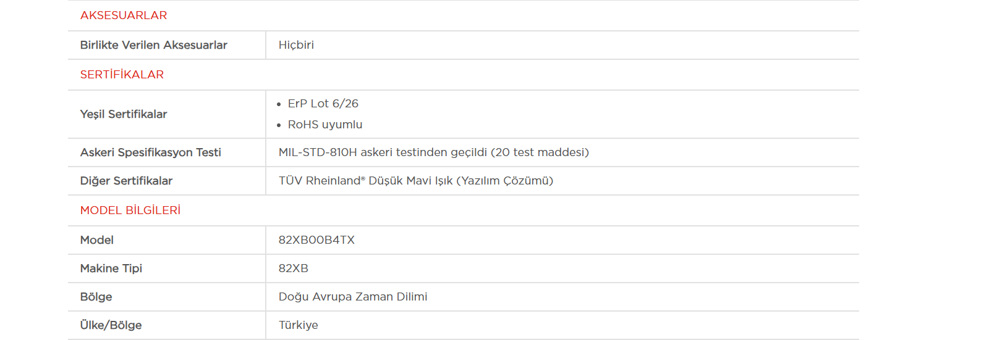The image size is (984, 340).
Task: Select the Ülke/Bölge row label
Action: [111, 325]
